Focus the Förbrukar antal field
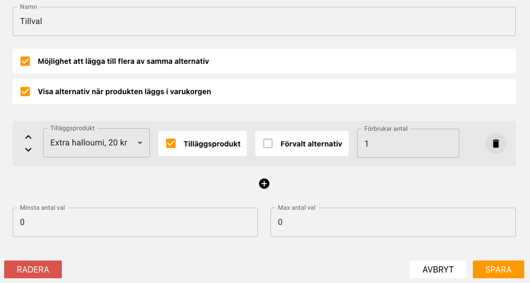This screenshot has width=530, height=283. click(x=408, y=143)
